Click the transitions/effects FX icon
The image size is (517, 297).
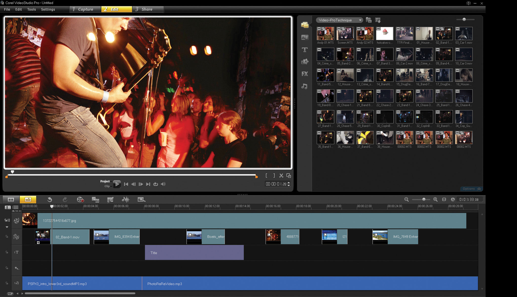(304, 74)
